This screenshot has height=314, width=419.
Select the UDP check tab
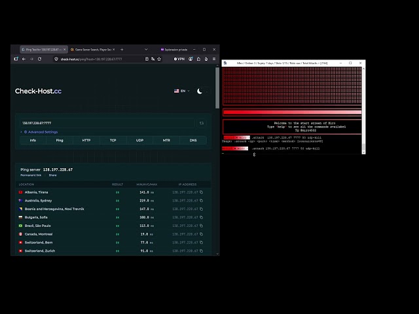coord(139,140)
